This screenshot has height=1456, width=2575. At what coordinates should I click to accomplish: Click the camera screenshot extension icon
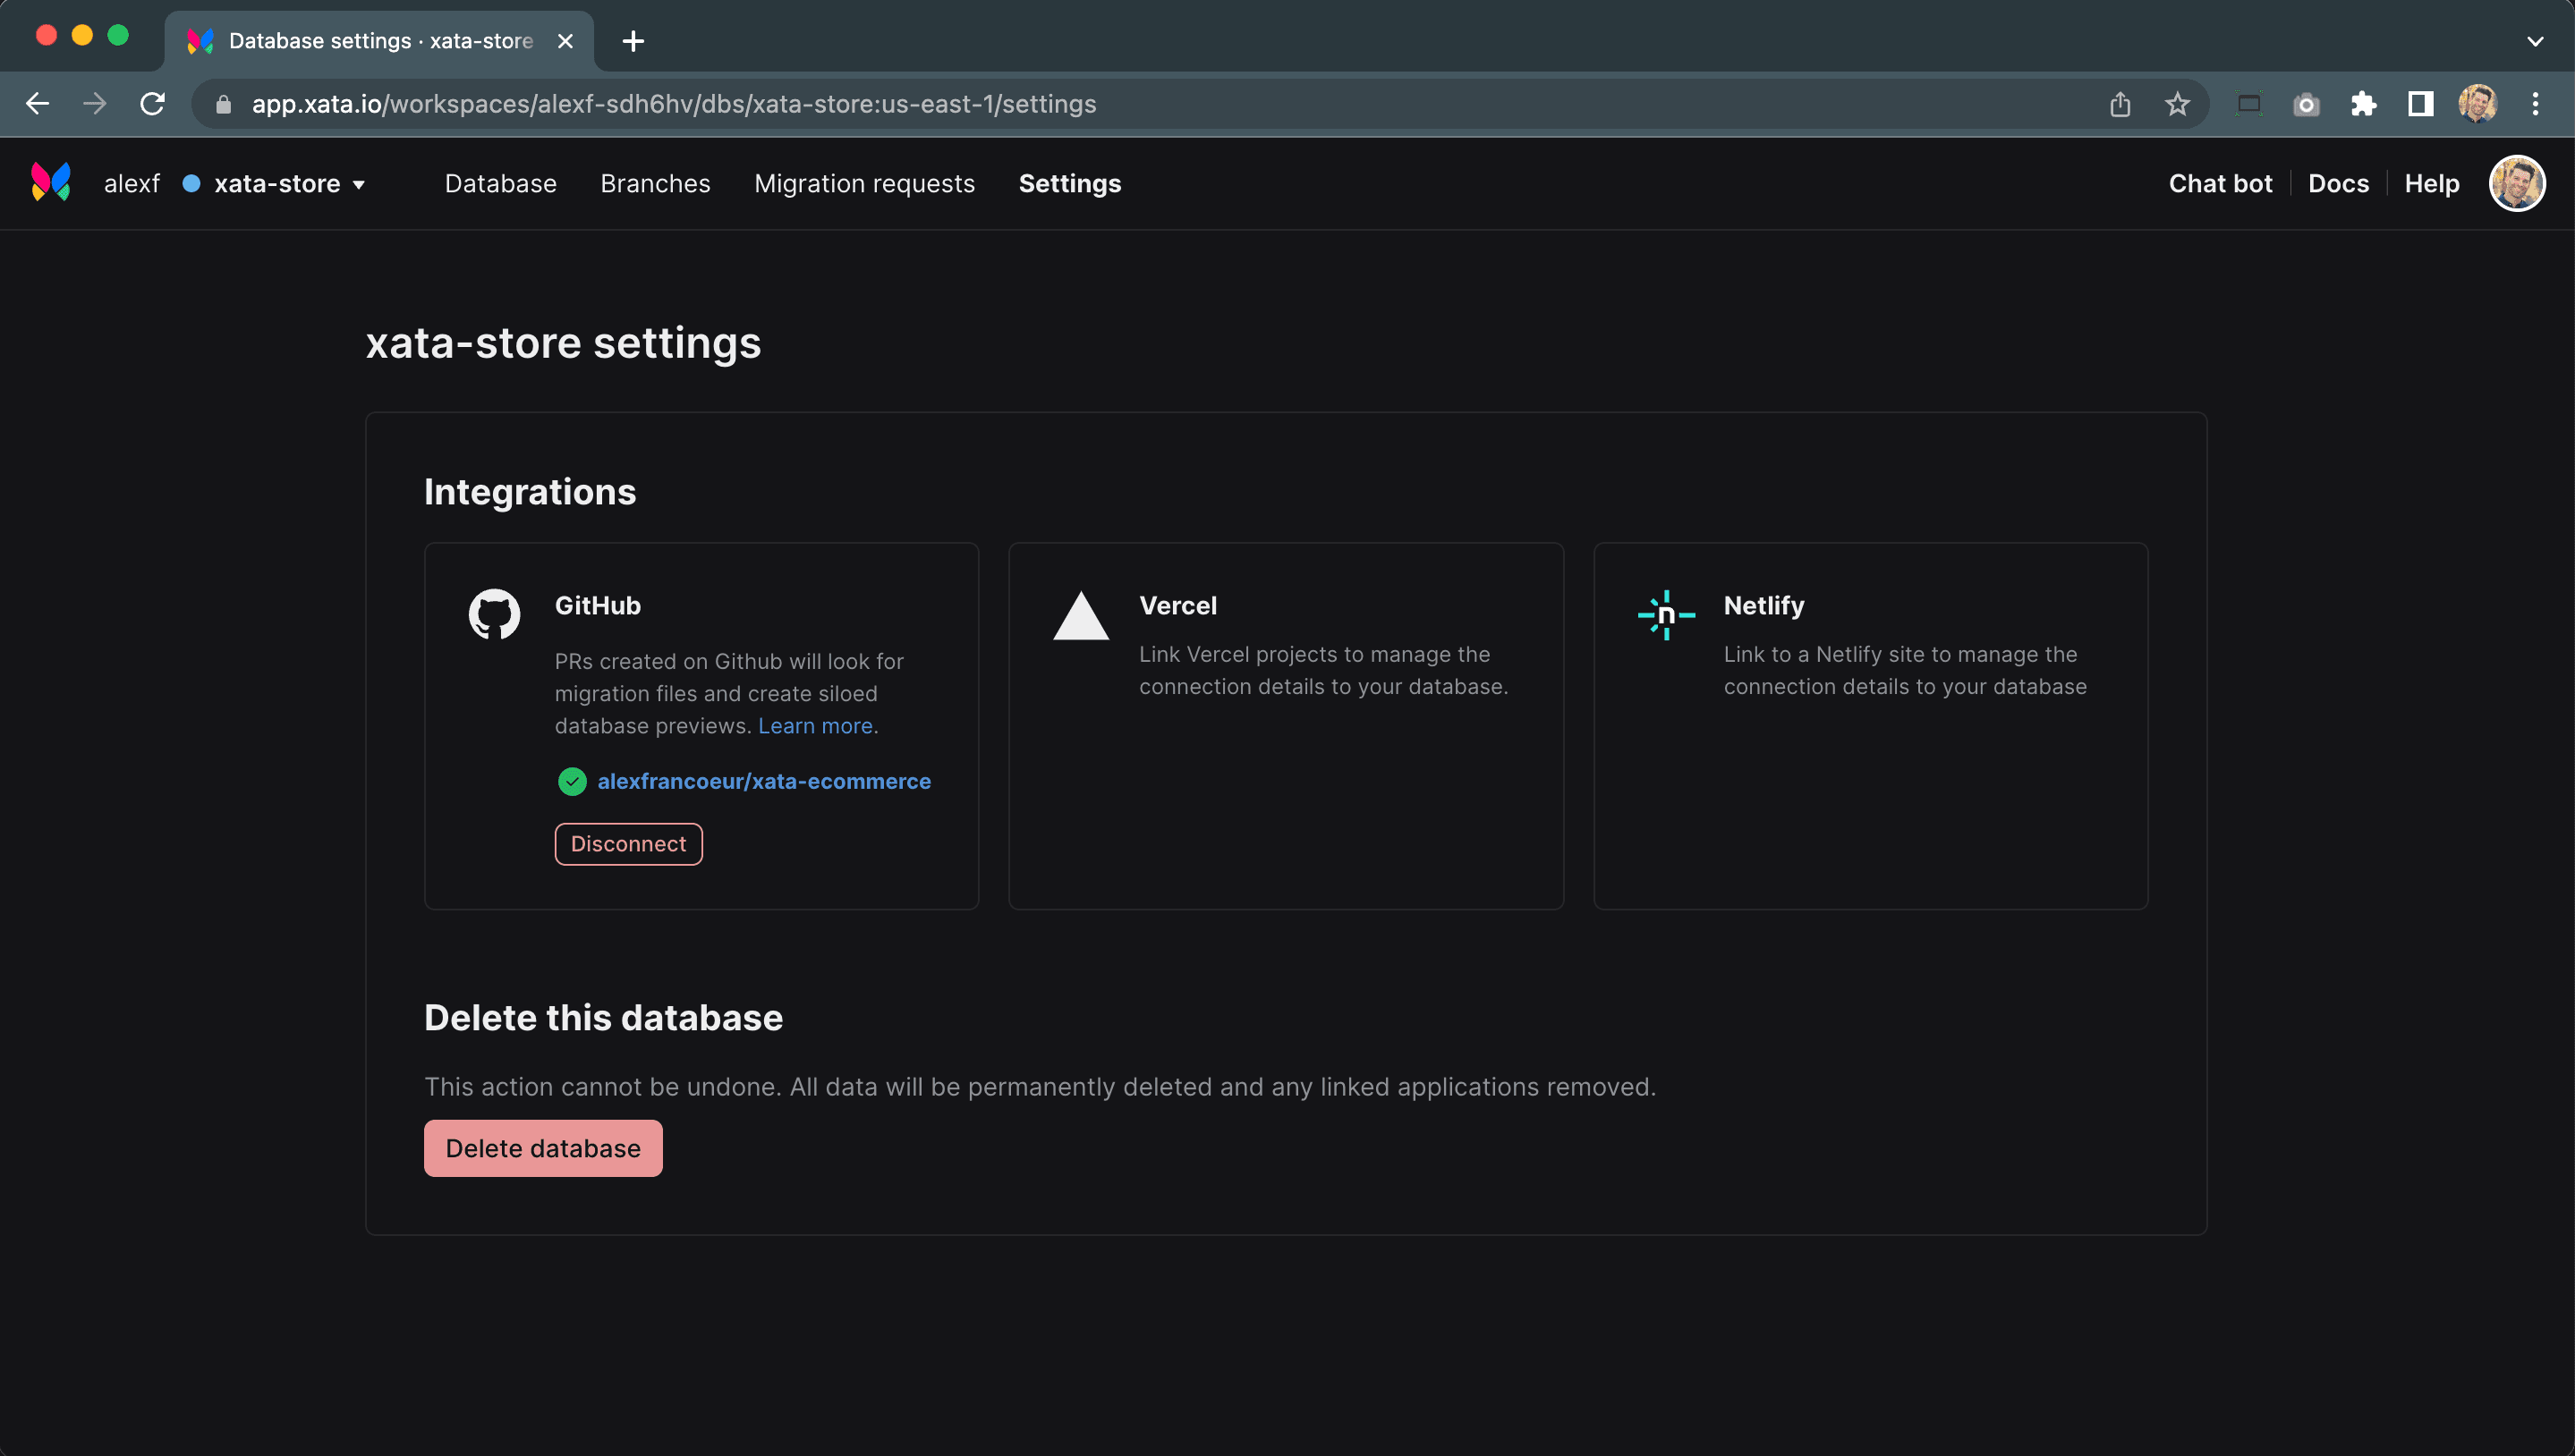2306,104
